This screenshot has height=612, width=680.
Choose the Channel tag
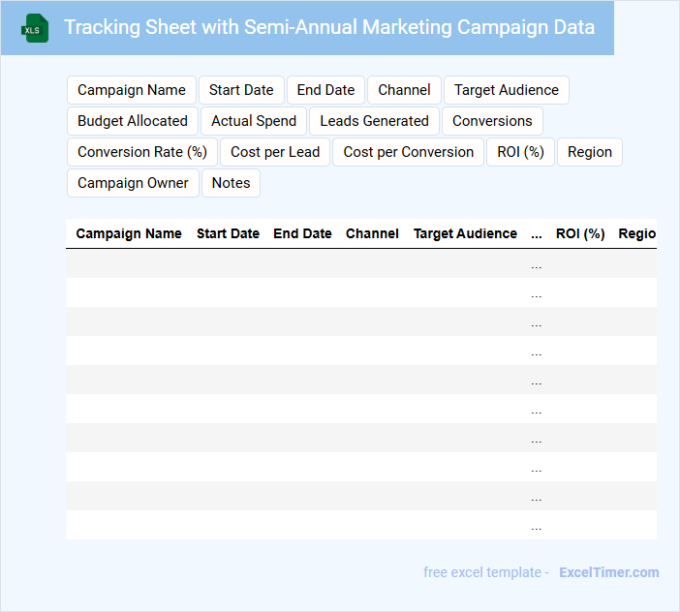point(404,90)
